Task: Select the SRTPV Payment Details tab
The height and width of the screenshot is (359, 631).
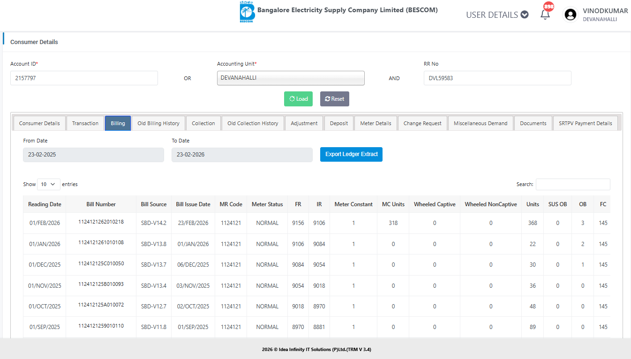Action: (x=585, y=123)
